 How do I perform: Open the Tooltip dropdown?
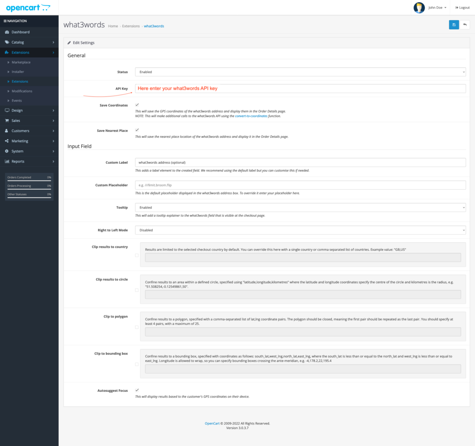pyautogui.click(x=300, y=207)
